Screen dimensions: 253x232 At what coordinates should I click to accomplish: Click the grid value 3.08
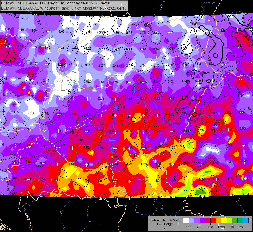pos(115,82)
